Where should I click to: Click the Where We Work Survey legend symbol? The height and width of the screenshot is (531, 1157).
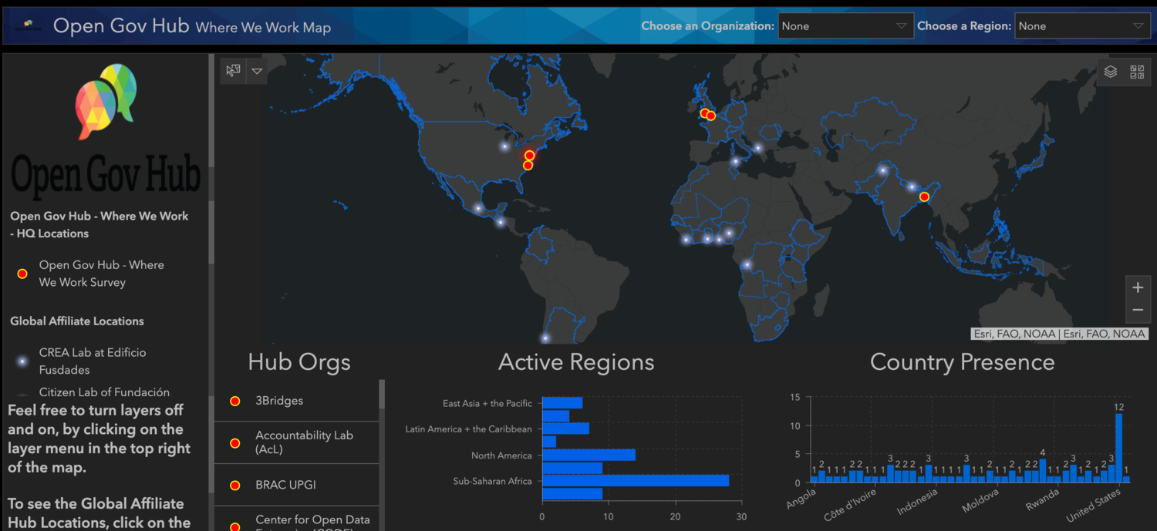[x=22, y=274]
